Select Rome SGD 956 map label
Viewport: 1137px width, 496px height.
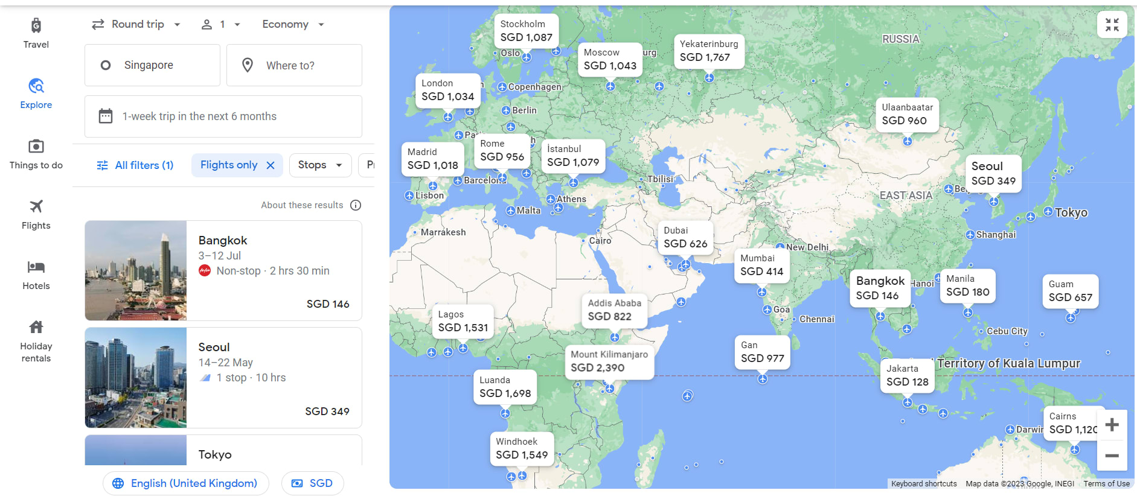502,151
